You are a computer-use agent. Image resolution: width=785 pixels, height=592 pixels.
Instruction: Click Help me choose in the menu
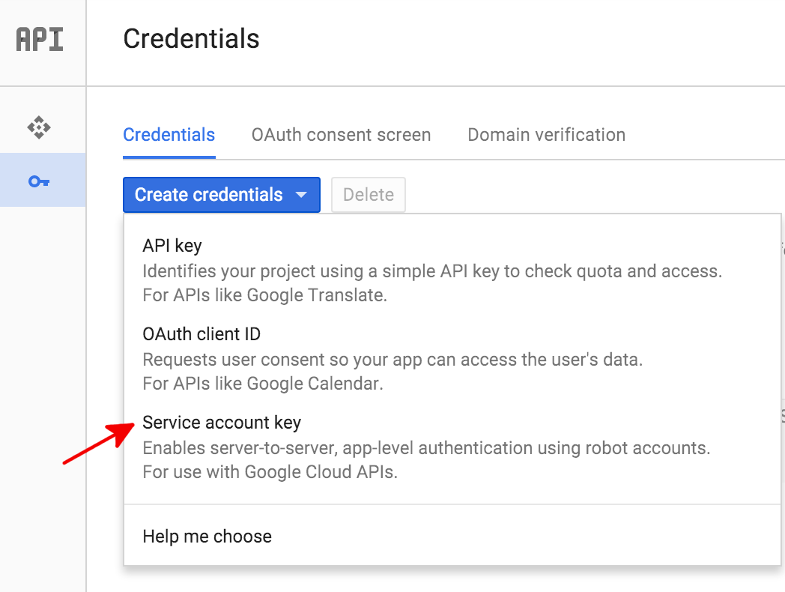207,537
